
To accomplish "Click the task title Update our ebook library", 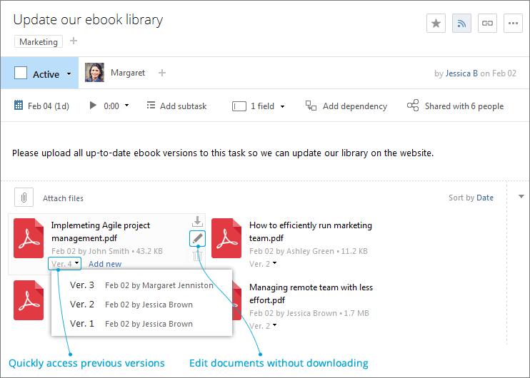I will tap(88, 20).
